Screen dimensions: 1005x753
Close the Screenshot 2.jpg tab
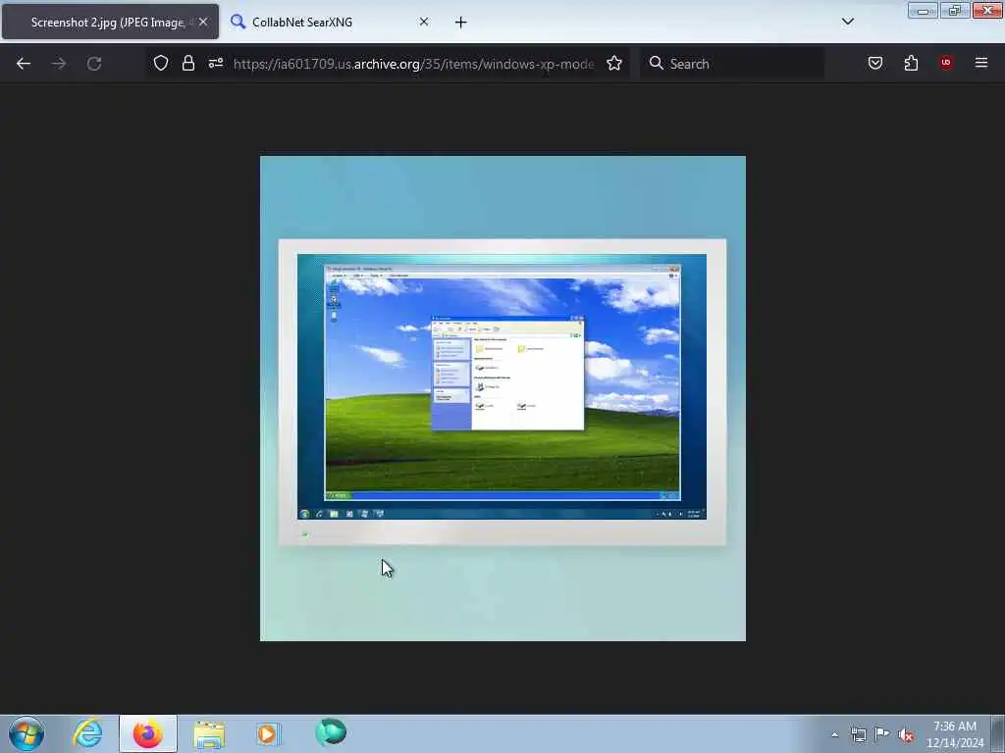203,22
